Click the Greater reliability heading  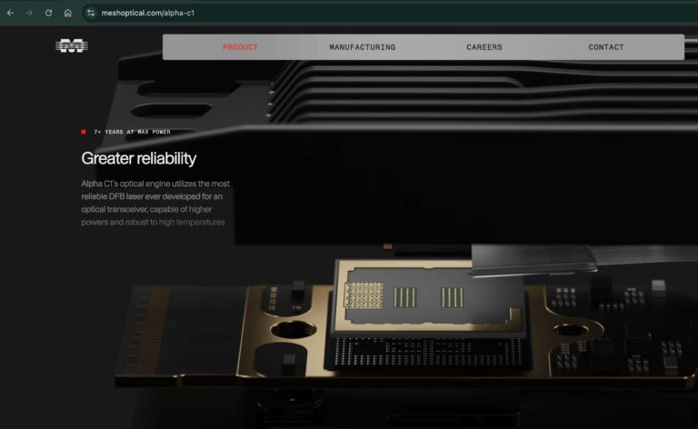(138, 158)
